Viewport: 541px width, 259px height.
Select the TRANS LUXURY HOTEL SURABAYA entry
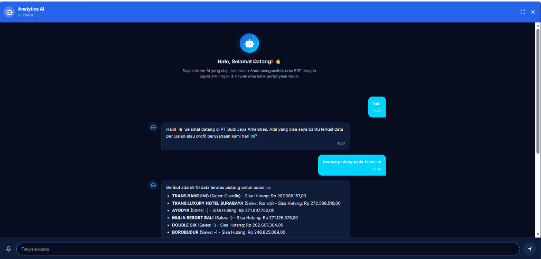click(256, 203)
